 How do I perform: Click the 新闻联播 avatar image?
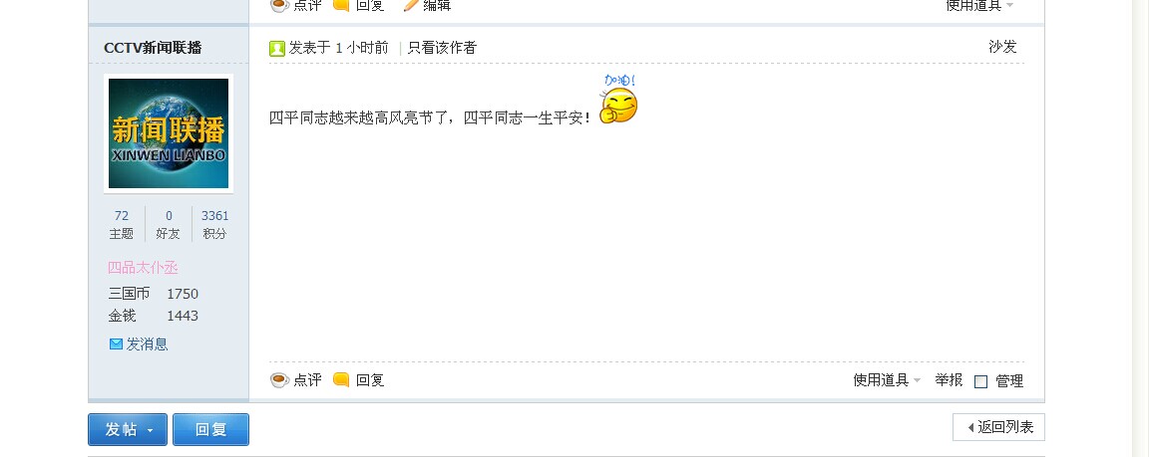[169, 133]
